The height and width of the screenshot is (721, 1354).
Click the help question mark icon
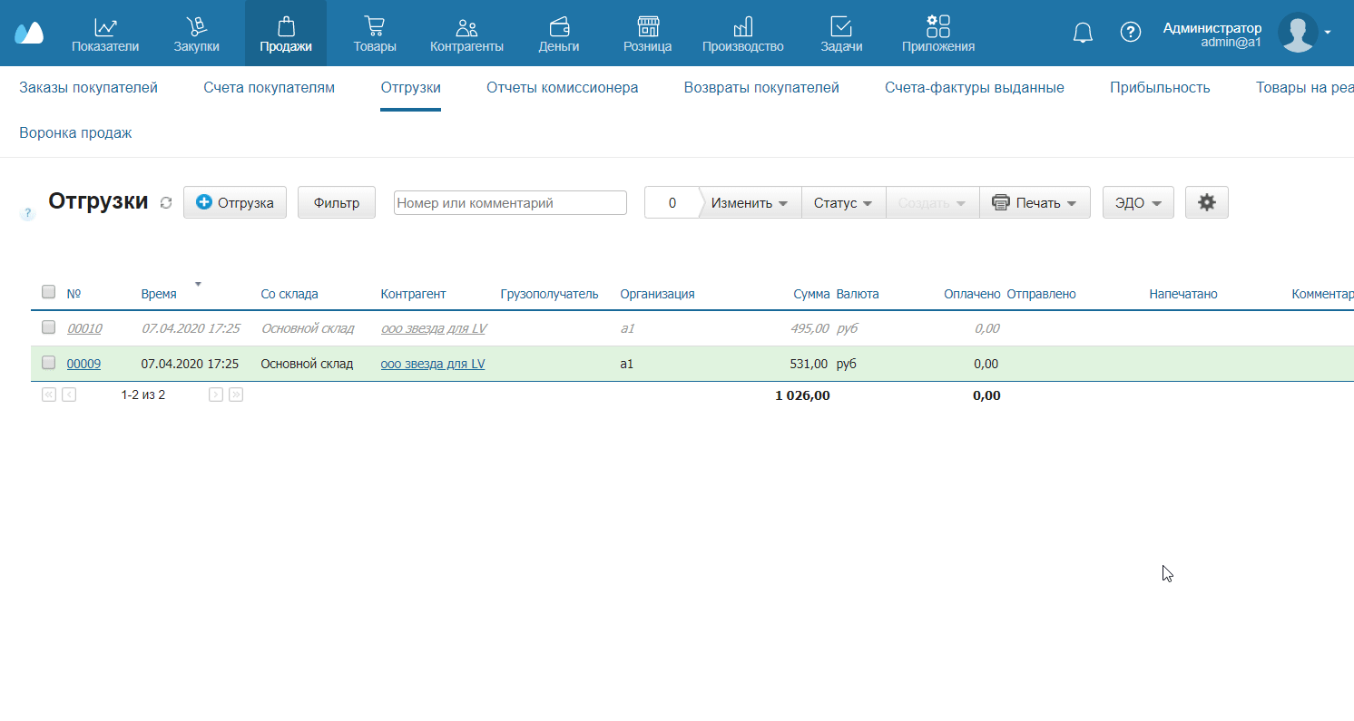point(1130,33)
